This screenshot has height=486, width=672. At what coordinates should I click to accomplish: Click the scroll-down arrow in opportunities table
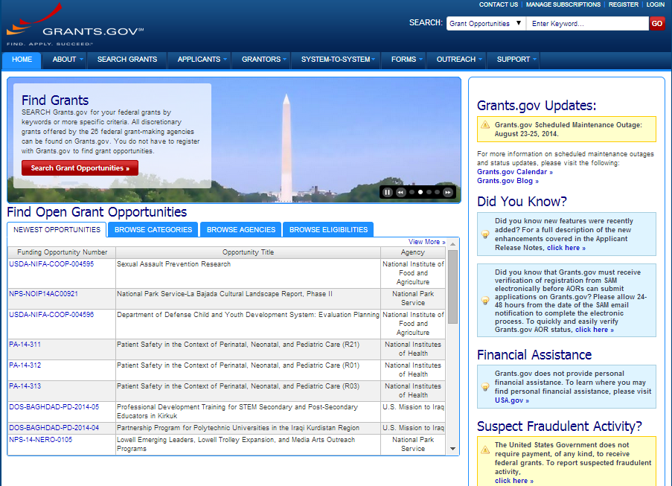[453, 449]
